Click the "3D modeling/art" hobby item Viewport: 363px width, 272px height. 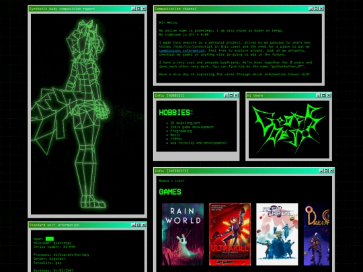tap(186, 123)
